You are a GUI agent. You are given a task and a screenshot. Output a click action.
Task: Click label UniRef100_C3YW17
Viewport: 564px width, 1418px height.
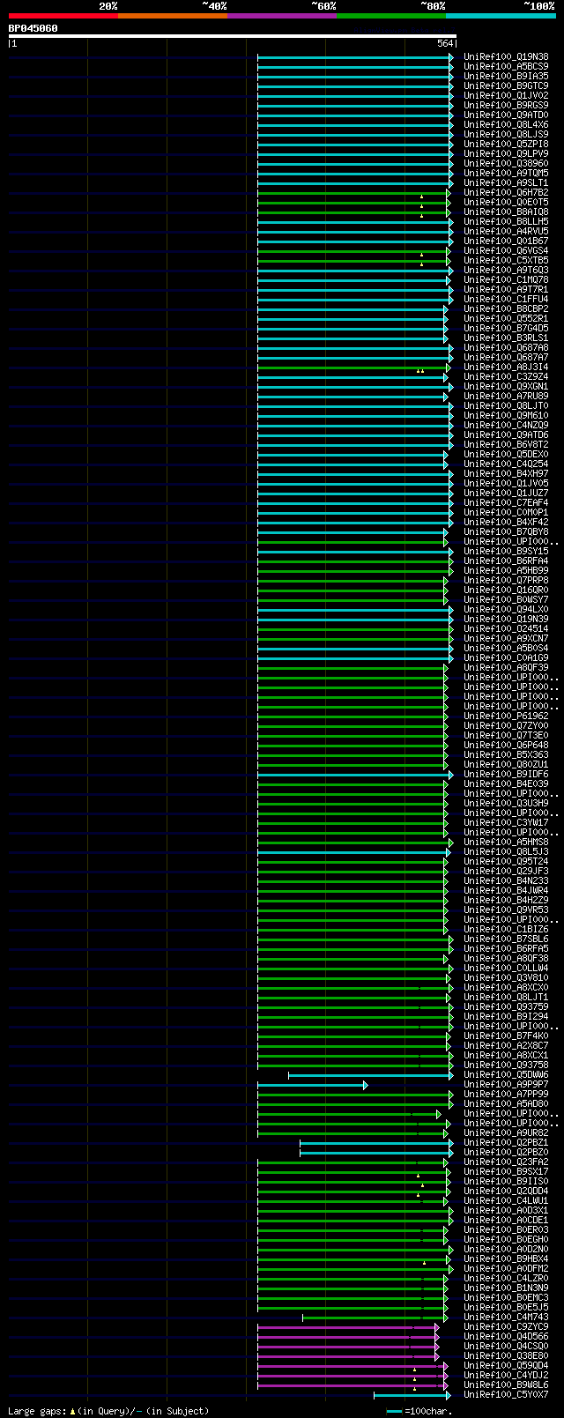click(506, 823)
